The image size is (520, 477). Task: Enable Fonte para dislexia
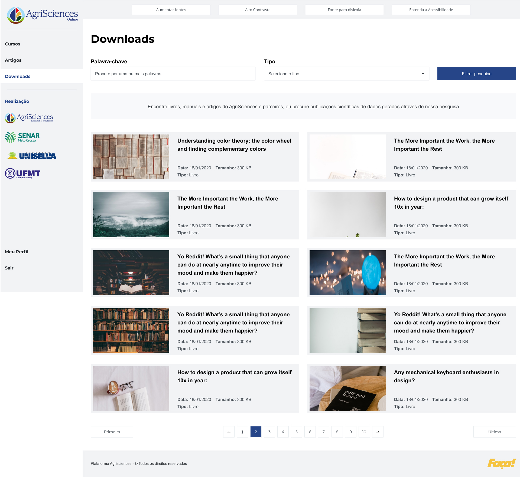[x=344, y=10]
